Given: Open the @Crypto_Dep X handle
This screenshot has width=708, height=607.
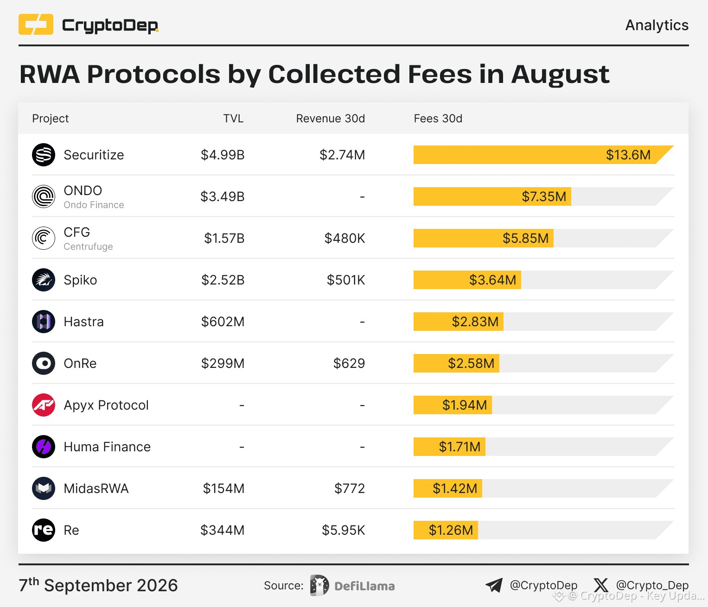Looking at the screenshot, I should [652, 585].
